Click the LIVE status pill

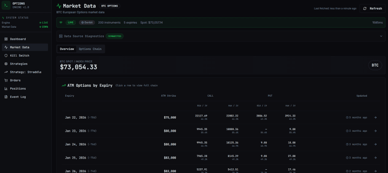[x=71, y=22]
